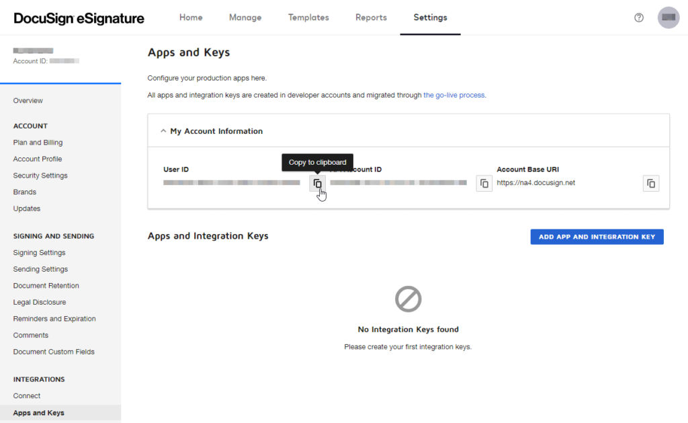Open Plan and Billing
This screenshot has width=688, height=423.
[x=38, y=142]
